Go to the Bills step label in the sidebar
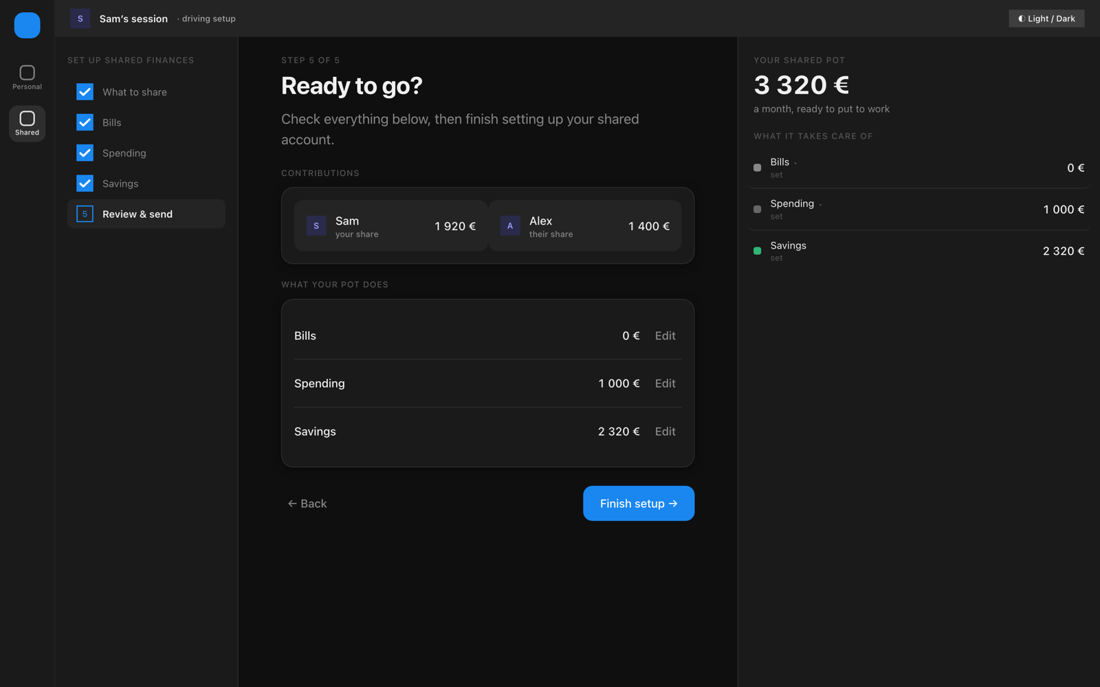Viewport: 1100px width, 687px height. click(x=112, y=122)
